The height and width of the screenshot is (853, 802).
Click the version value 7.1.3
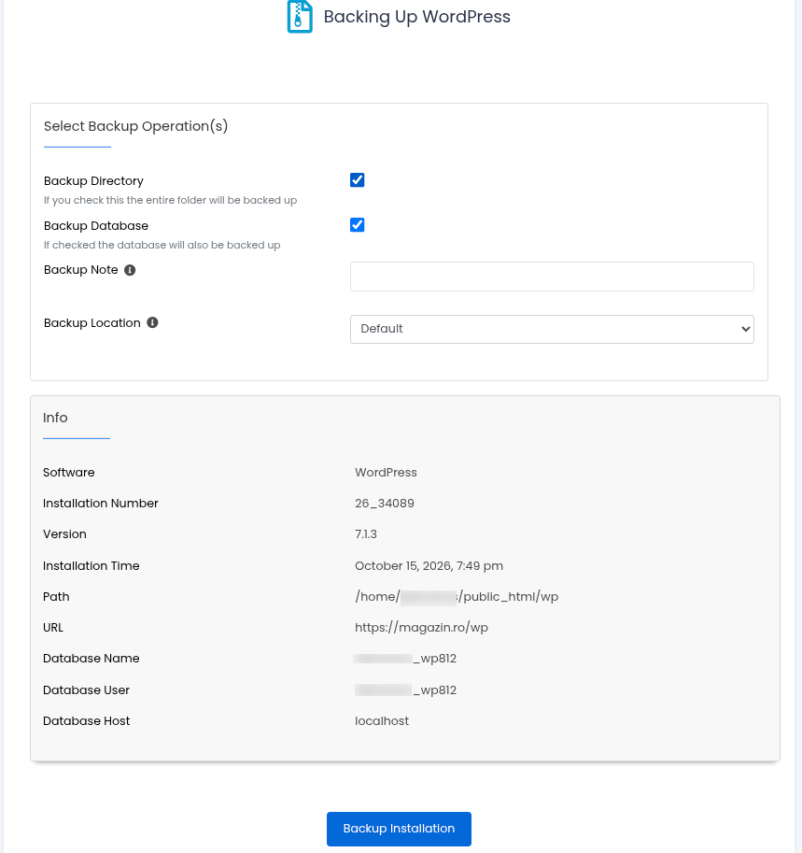366,534
